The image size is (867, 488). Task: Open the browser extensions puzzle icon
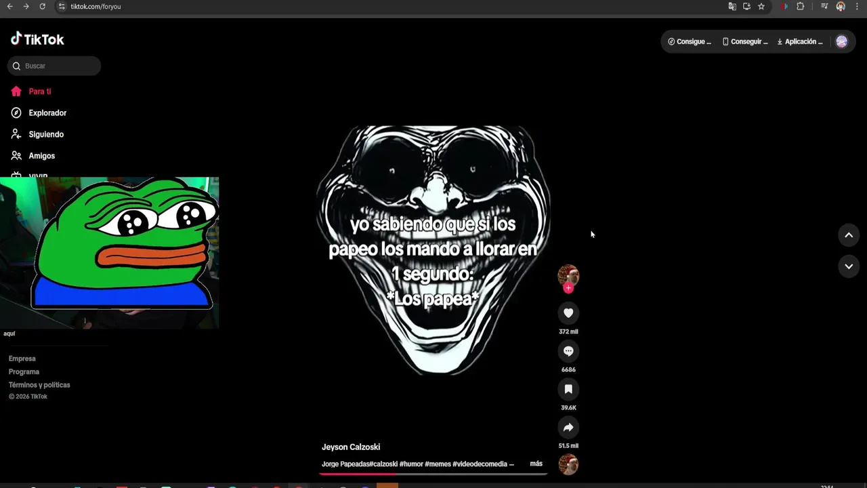[x=801, y=6]
